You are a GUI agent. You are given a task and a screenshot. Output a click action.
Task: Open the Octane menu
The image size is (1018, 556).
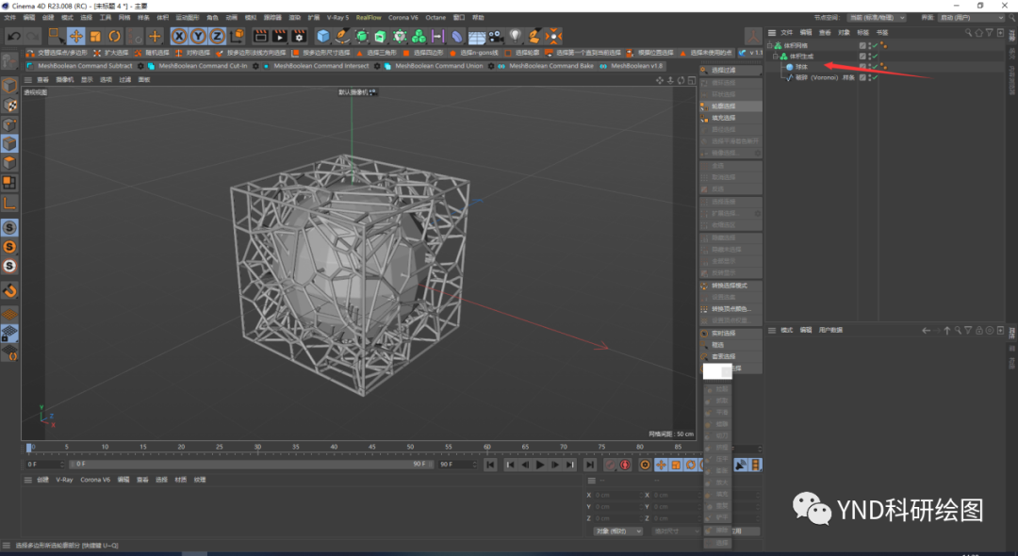435,18
